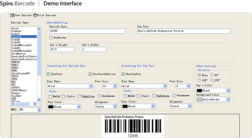Select the 90° rotation radio button
The width and height of the screenshot is (252, 138).
212,75
